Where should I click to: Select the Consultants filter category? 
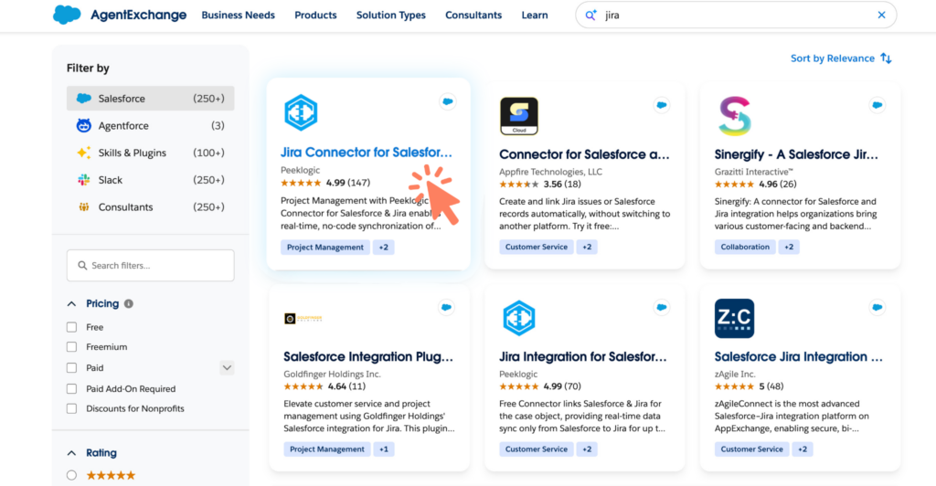151,207
